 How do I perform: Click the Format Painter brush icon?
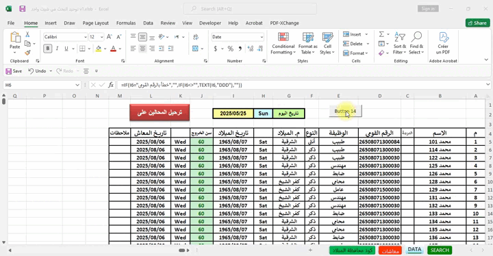click(x=27, y=53)
